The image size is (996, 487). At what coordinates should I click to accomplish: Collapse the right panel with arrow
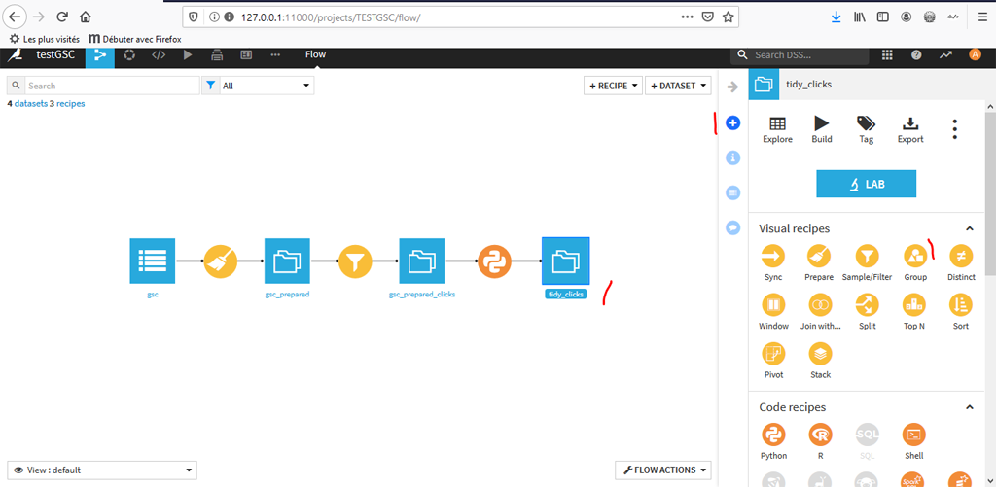pos(732,87)
